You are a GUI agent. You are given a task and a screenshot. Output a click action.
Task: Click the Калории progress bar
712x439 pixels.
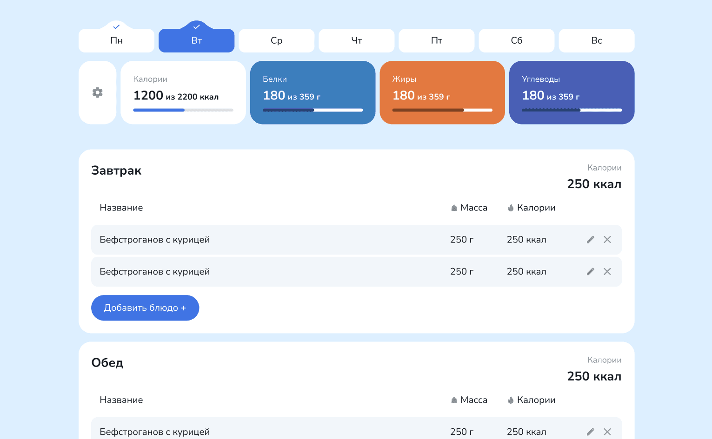tap(183, 110)
